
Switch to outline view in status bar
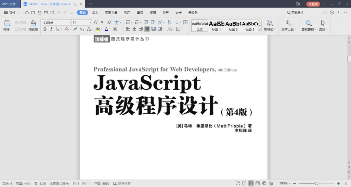click(258, 183)
